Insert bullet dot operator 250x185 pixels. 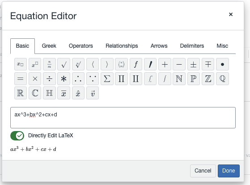[x=222, y=64]
